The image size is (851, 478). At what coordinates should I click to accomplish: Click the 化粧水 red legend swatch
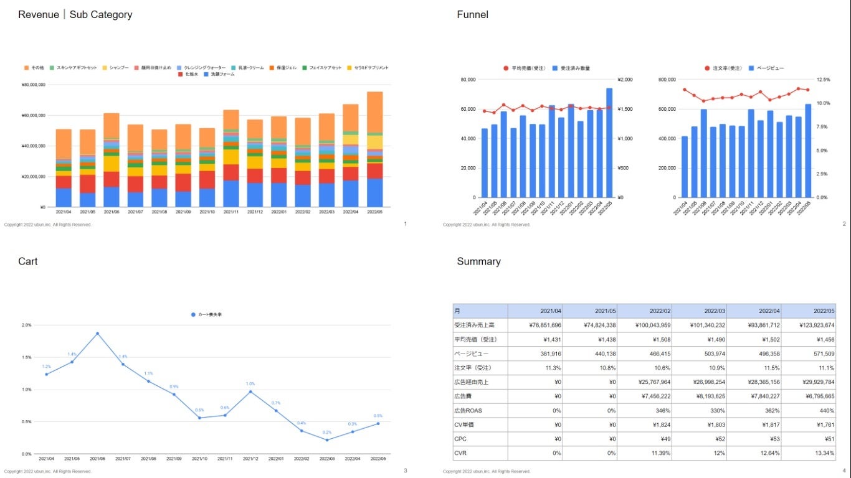180,74
